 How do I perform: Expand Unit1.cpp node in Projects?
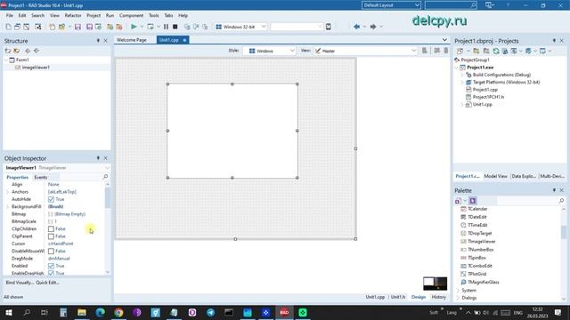462,105
